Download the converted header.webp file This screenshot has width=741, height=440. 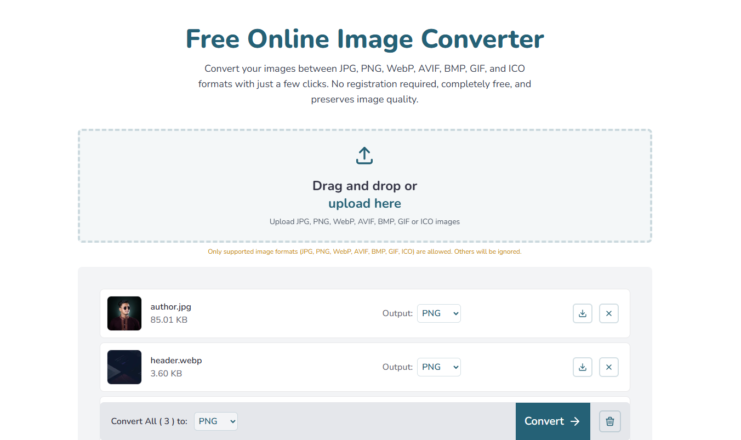(x=583, y=367)
